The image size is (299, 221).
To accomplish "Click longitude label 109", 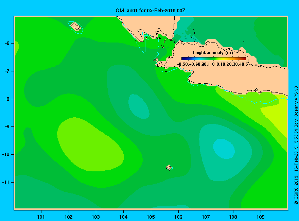I will [x=261, y=217].
